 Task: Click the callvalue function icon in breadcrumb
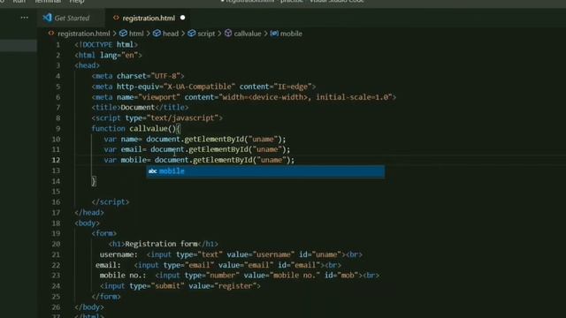pyautogui.click(x=228, y=34)
